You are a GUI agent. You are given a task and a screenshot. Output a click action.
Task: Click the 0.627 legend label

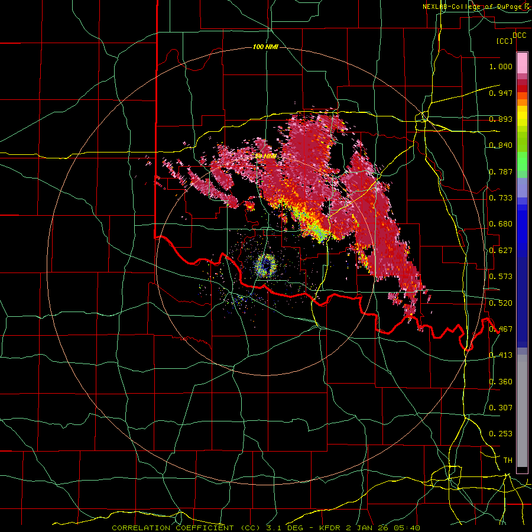click(x=501, y=250)
